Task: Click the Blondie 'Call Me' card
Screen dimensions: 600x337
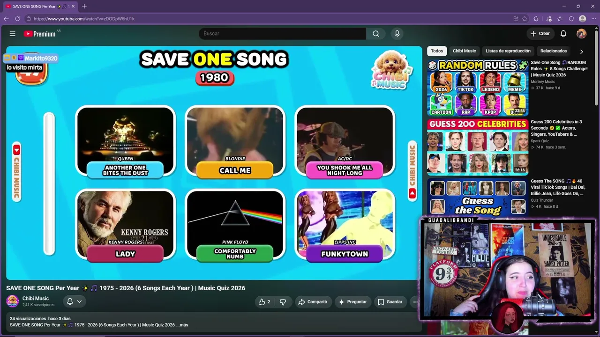Action: pyautogui.click(x=235, y=142)
